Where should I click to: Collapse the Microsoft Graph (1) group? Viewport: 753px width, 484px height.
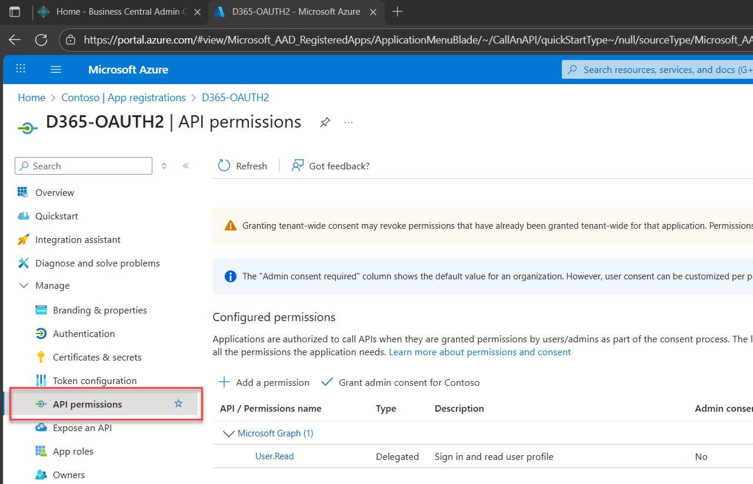(228, 433)
